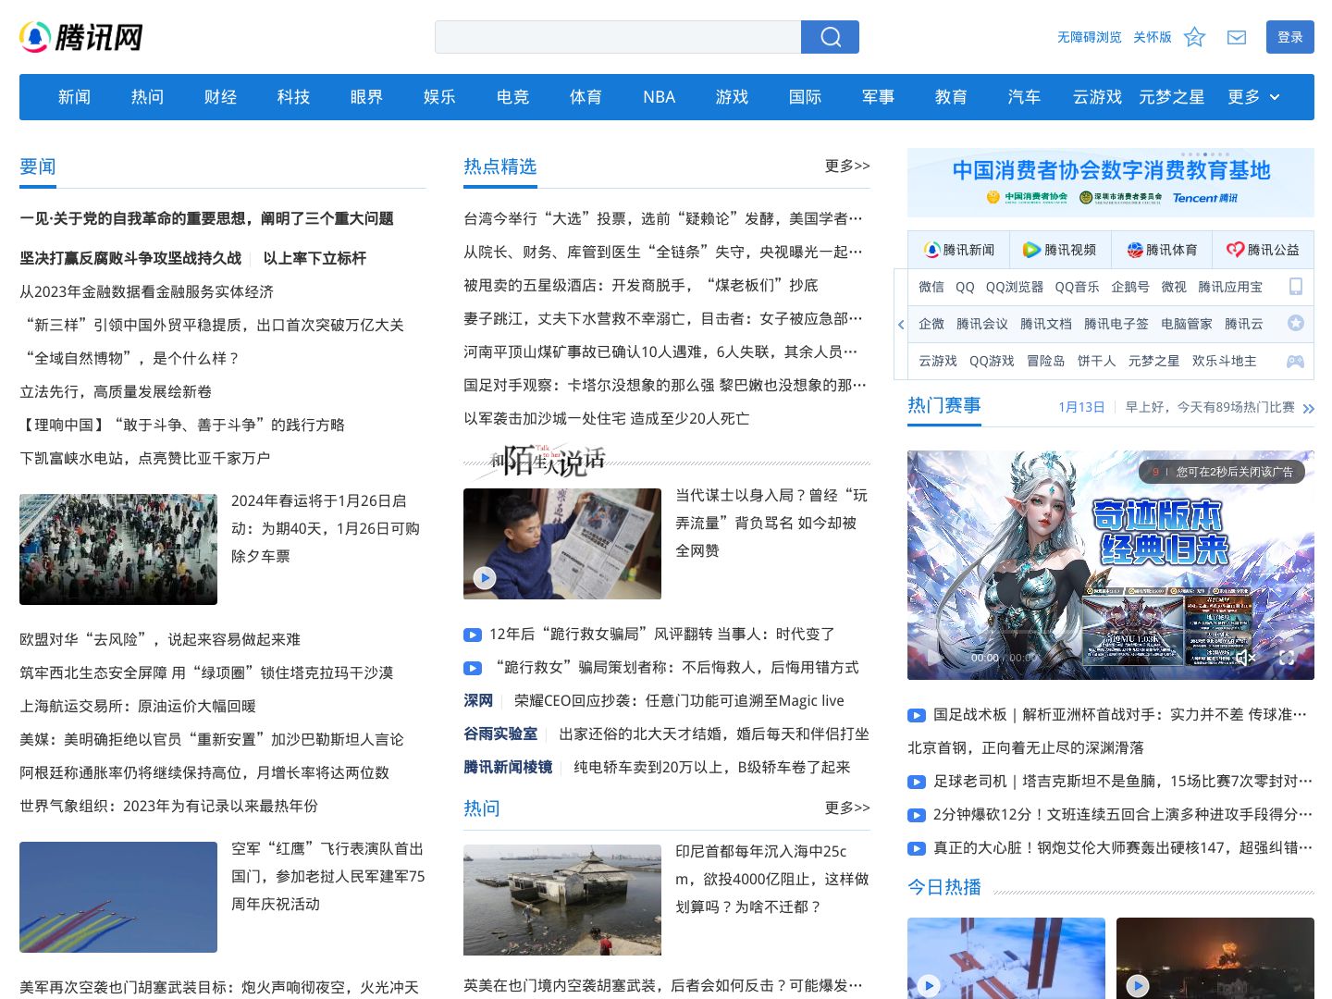Viewport: 1332px width, 999px height.
Task: Click video icon before “跪行救女”骗局策划者称
Action: pyautogui.click(x=472, y=668)
